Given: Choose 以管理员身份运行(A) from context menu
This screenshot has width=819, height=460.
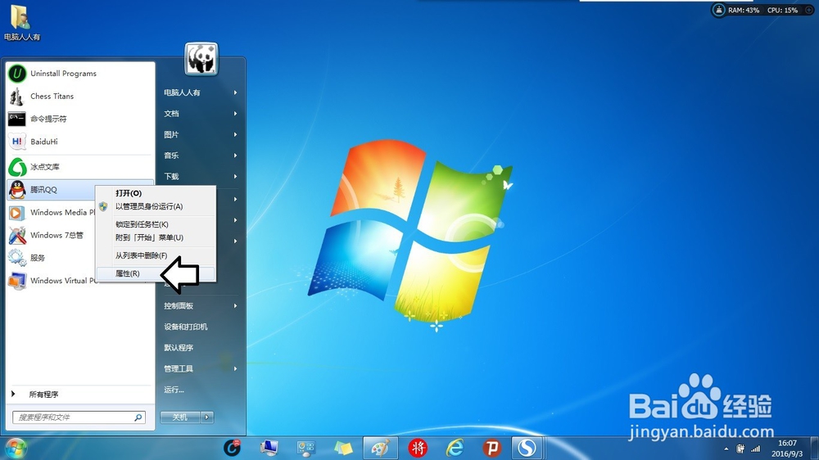Looking at the screenshot, I should pos(149,207).
